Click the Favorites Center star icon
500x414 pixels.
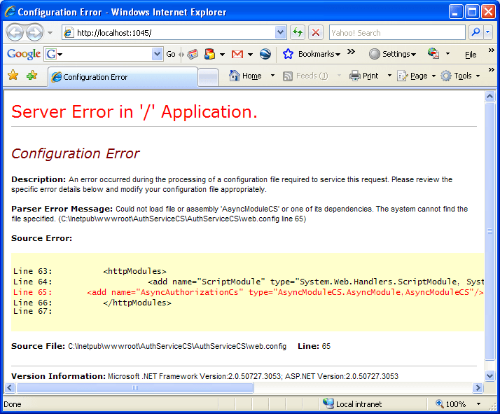pos(13,76)
